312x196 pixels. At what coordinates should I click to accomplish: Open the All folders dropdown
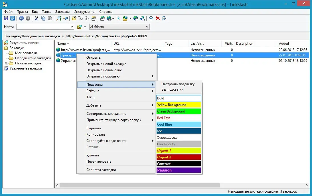pos(119,27)
